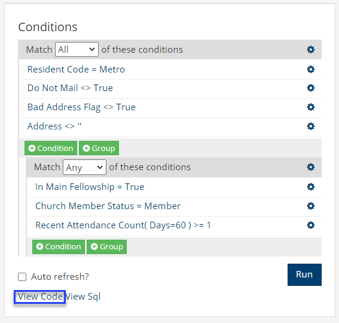Add a Condition to the top-level group
339x323 pixels.
[51, 148]
